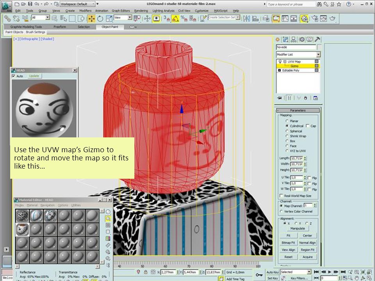Toggle the U Tile Flip checkbox
The width and height of the screenshot is (375, 281).
[x=309, y=178]
